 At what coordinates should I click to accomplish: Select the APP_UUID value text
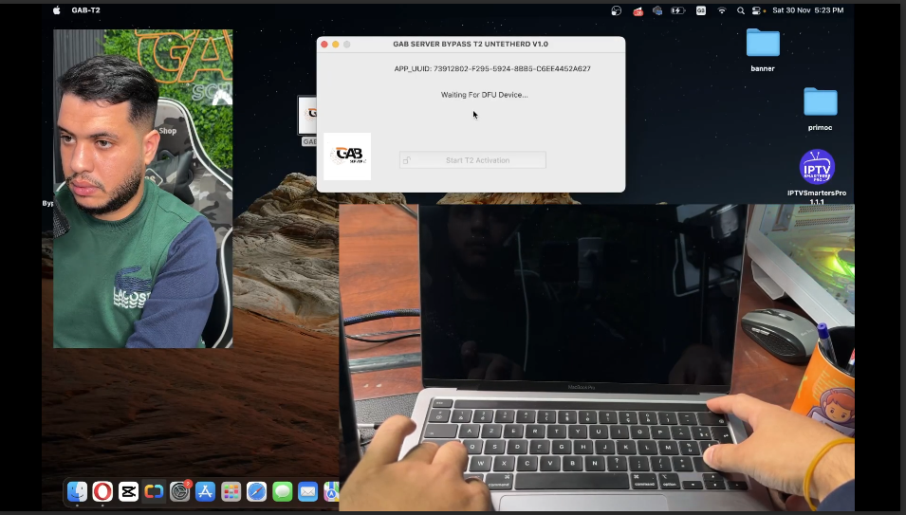pyautogui.click(x=512, y=68)
